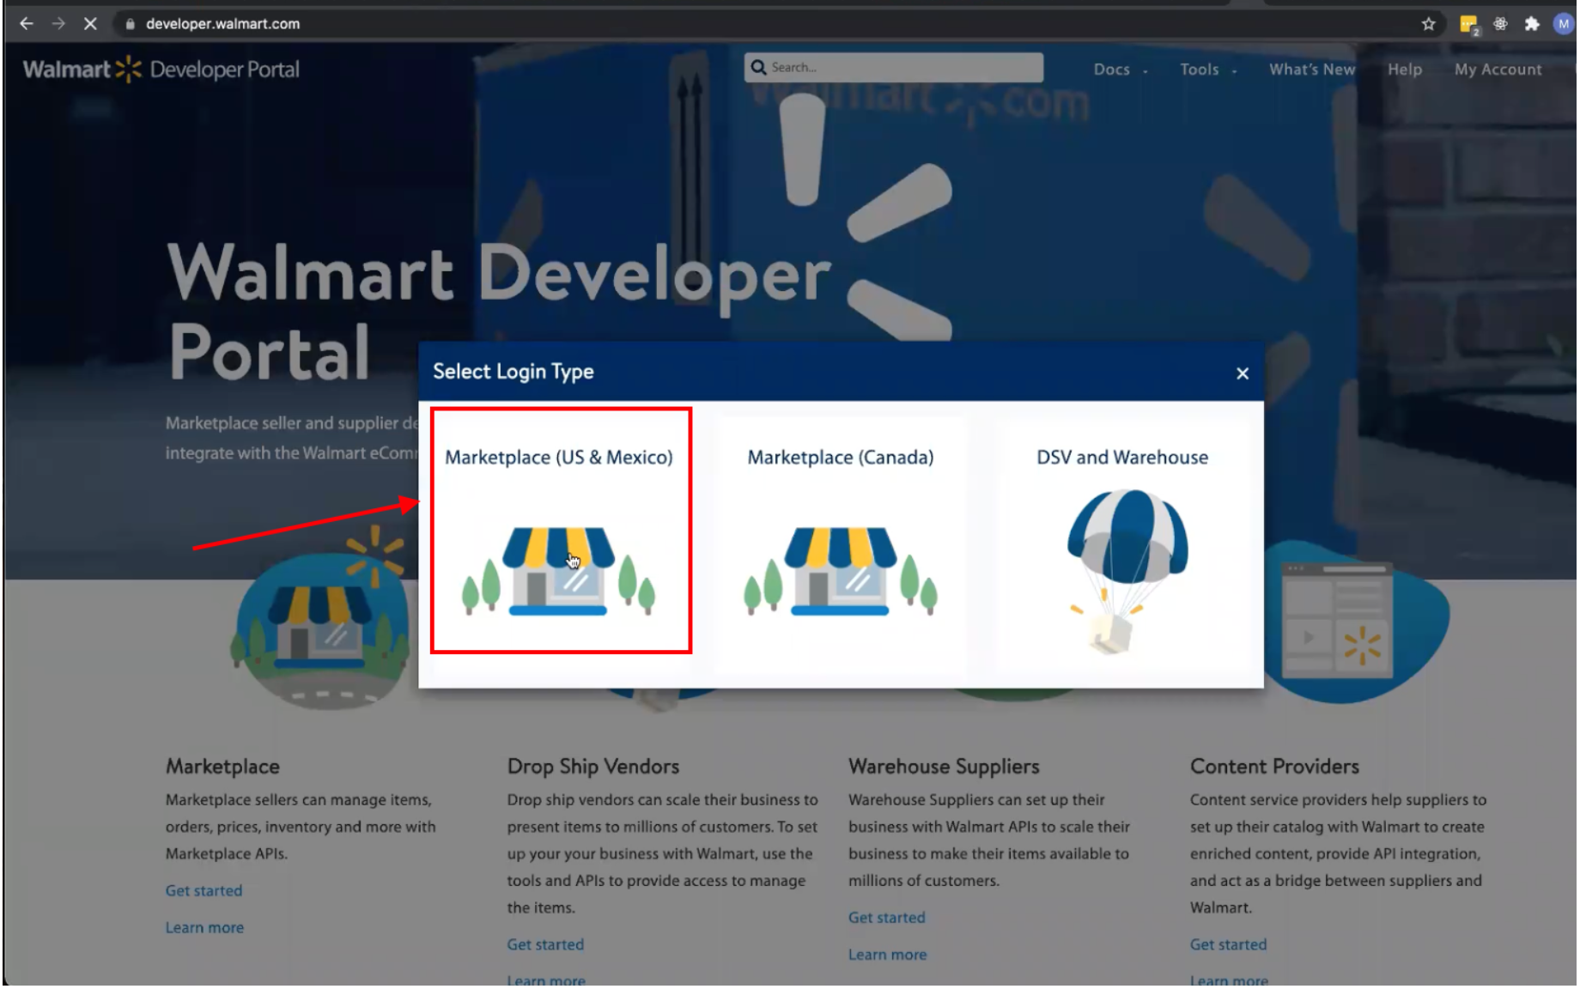Click the Drop Ship Vendors heading

tap(593, 767)
